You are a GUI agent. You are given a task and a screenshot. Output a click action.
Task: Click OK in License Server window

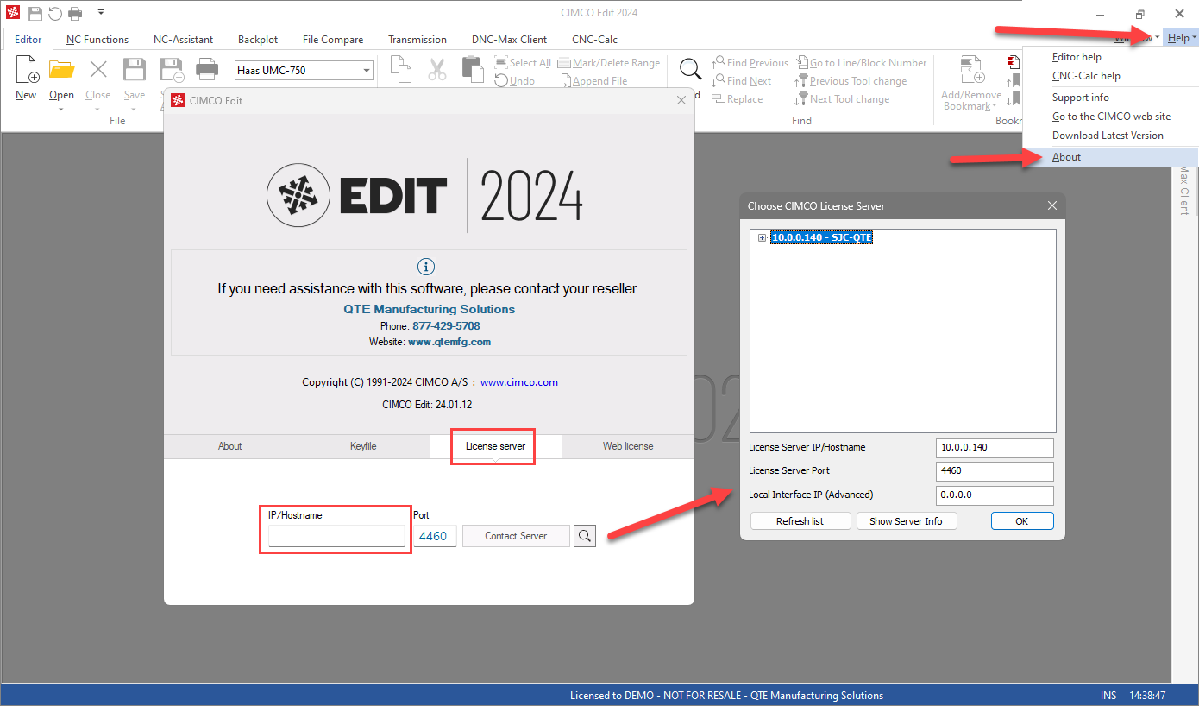click(x=1022, y=521)
